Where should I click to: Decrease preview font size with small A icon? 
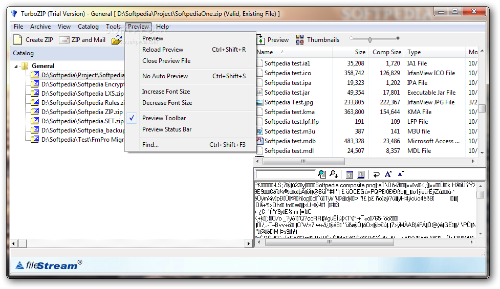click(x=401, y=174)
